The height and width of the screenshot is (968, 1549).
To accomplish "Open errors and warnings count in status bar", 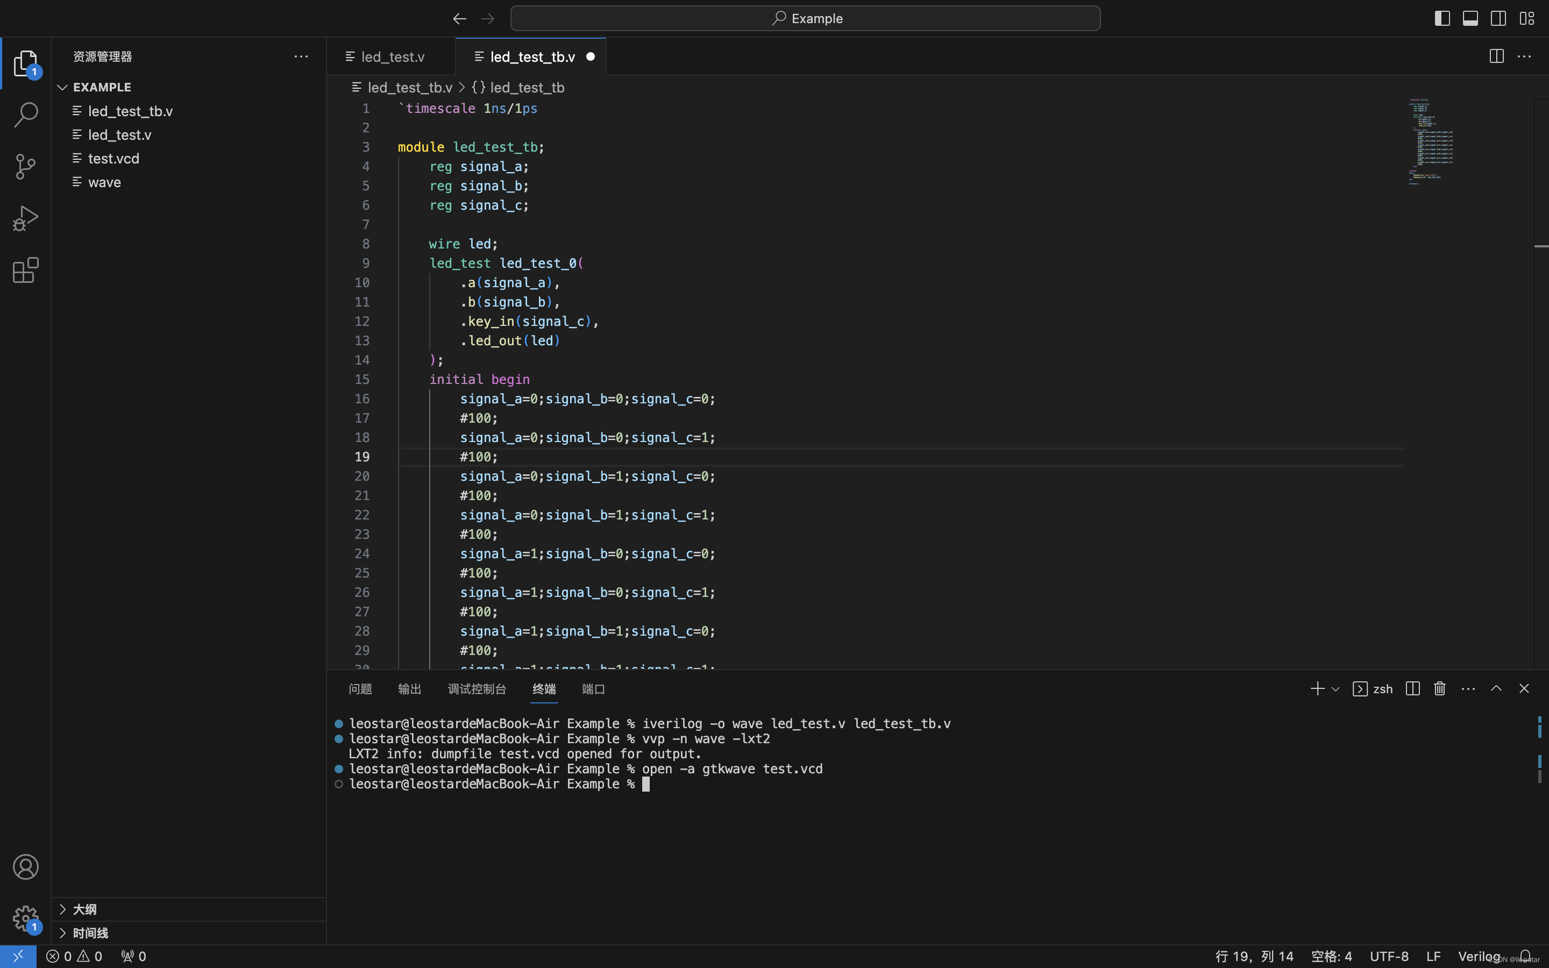I will (74, 957).
